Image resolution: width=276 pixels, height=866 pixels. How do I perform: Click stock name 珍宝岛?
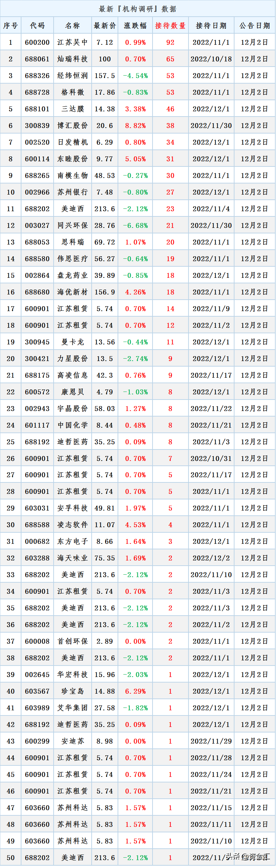(73, 691)
